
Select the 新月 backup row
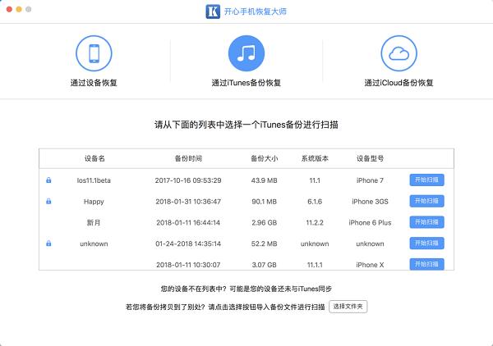click(94, 222)
